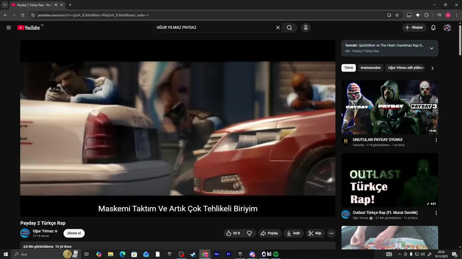This screenshot has height=259, width=462.
Task: Expand the Sonraki mix playlist panel
Action: [431, 48]
